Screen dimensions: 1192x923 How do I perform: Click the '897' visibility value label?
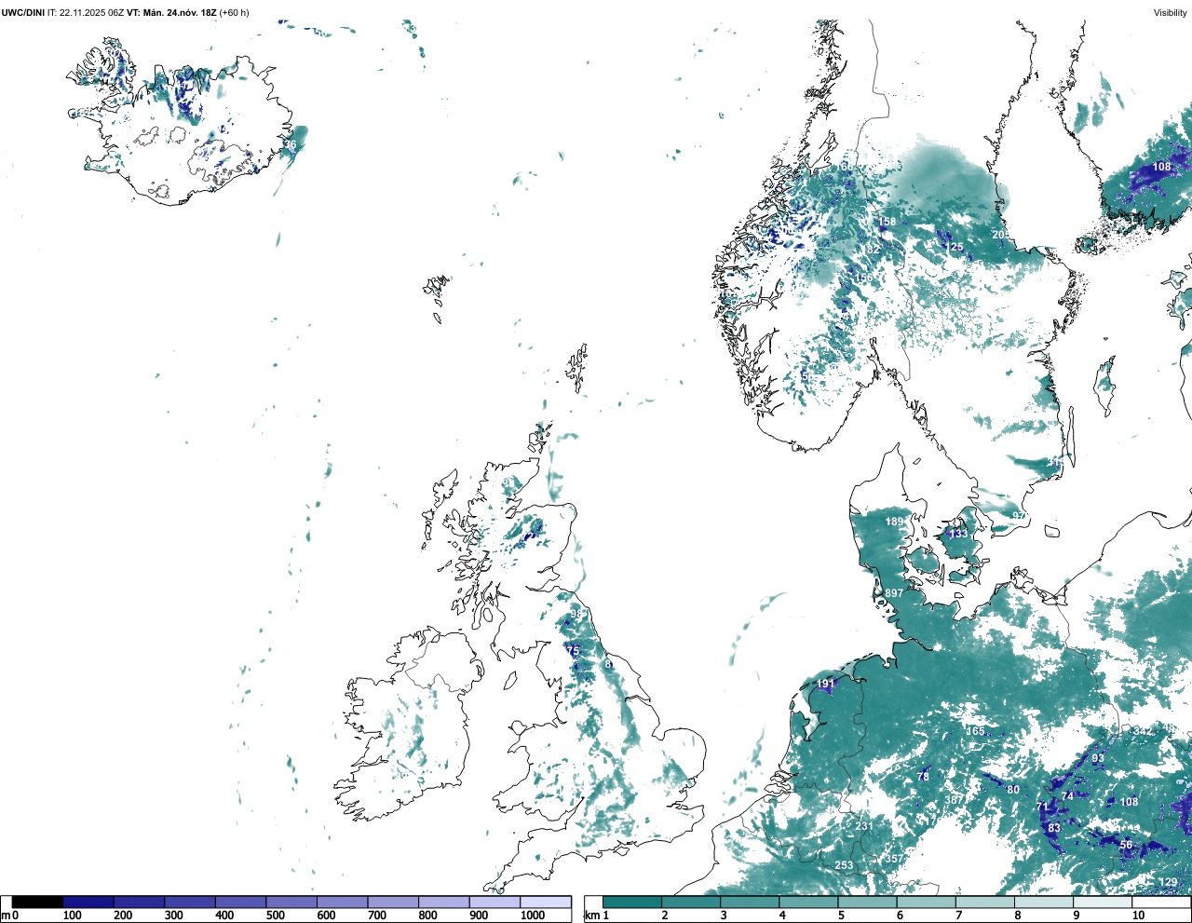(894, 593)
